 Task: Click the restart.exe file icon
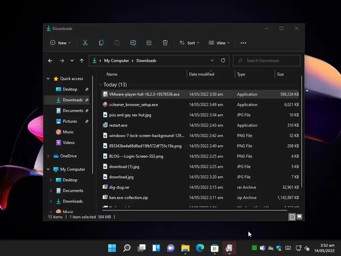(105, 125)
